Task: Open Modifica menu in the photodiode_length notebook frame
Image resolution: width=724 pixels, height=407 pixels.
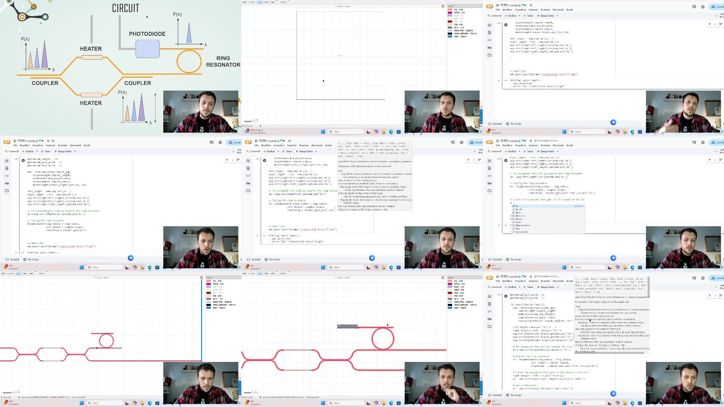Action: 25,145
